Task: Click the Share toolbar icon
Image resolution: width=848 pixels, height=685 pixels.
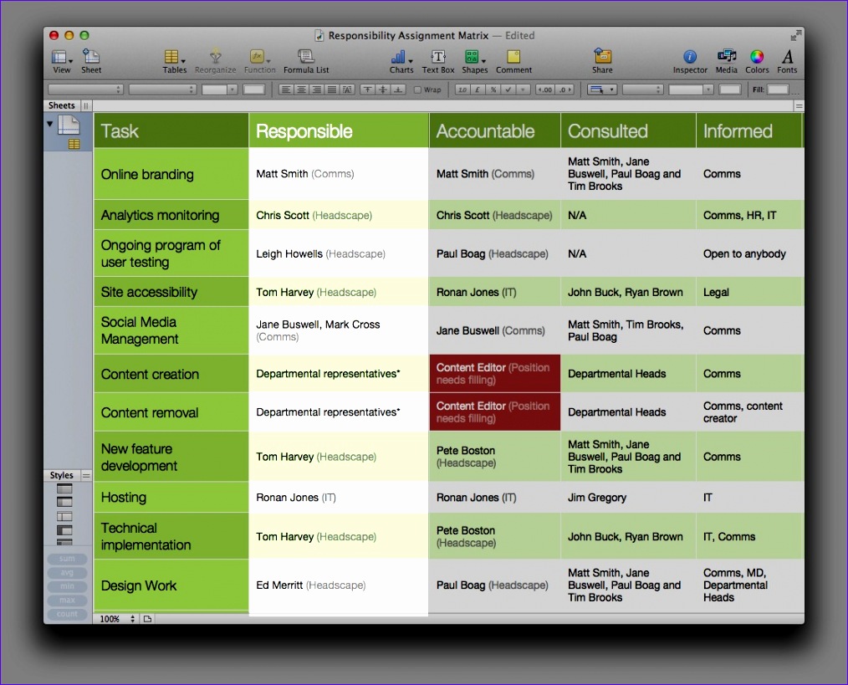Action: pyautogui.click(x=602, y=61)
